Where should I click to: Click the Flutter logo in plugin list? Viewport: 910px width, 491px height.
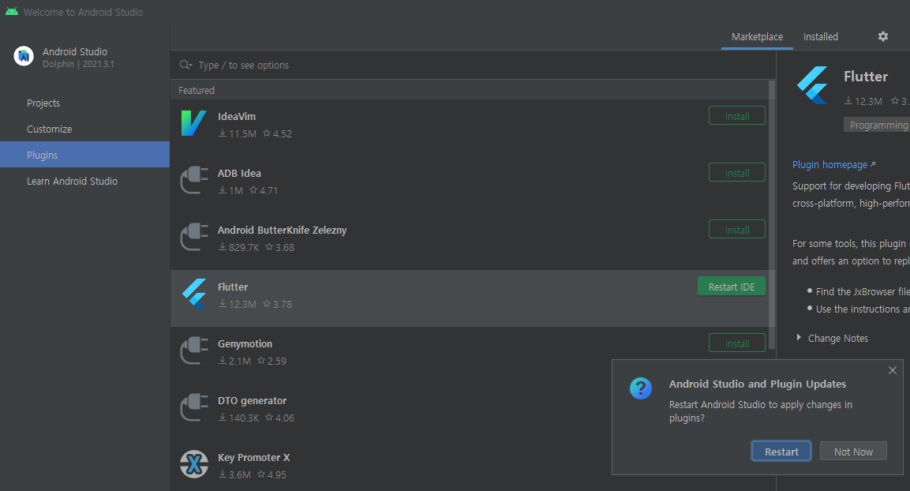194,294
